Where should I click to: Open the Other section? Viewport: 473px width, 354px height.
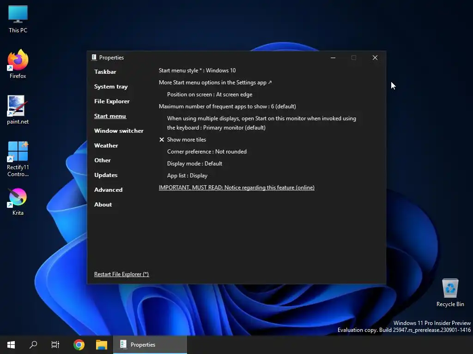click(102, 160)
